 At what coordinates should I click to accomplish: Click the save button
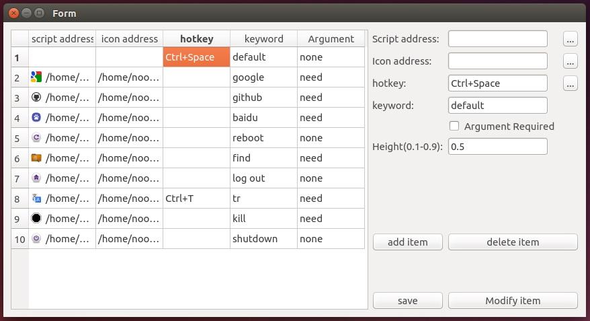point(407,301)
